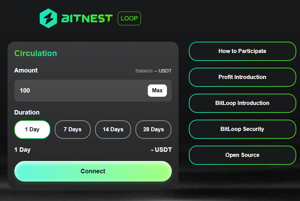Click the Balance USDT text
This screenshot has width=300, height=201.
pyautogui.click(x=153, y=71)
